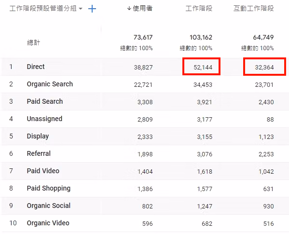289x234 pixels.
Task: Click Unassigned sessions value 3,177
Action: pos(205,120)
